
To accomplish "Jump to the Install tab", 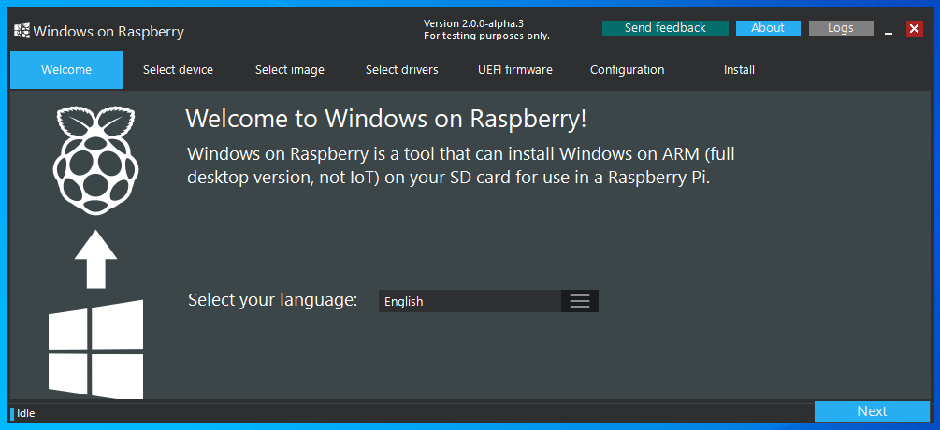I will (739, 70).
